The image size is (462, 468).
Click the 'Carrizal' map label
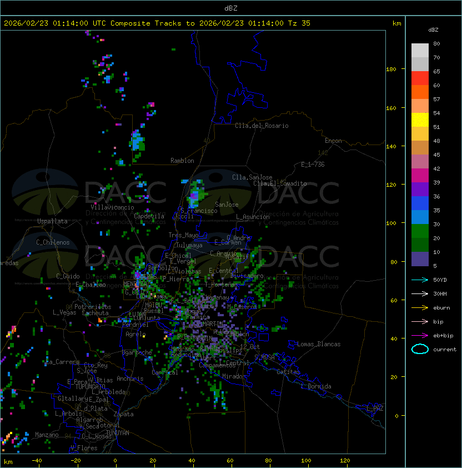pyautogui.click(x=165, y=372)
